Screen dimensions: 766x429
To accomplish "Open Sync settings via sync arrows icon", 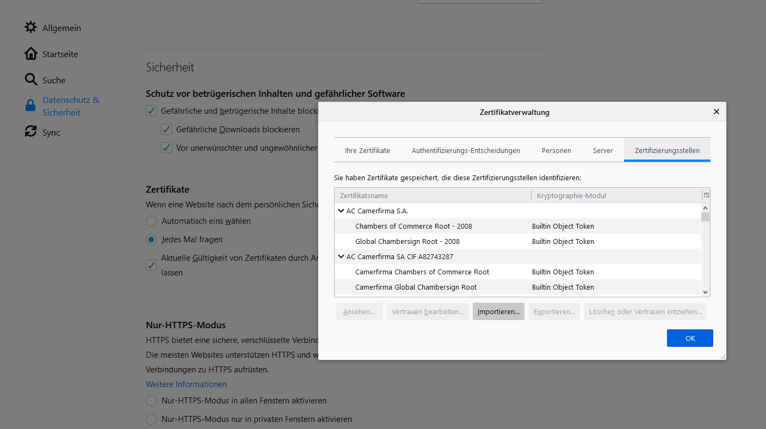I will click(31, 132).
